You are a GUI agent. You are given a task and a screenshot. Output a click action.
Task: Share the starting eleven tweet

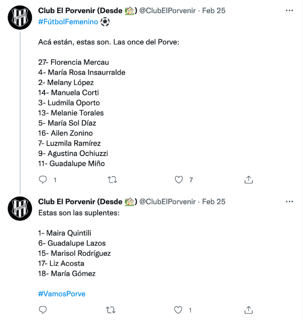pyautogui.click(x=248, y=179)
